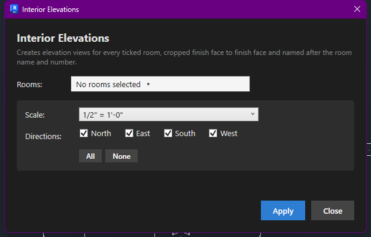
Task: Close the Interior Elevations dialog window
Action: coord(357,9)
